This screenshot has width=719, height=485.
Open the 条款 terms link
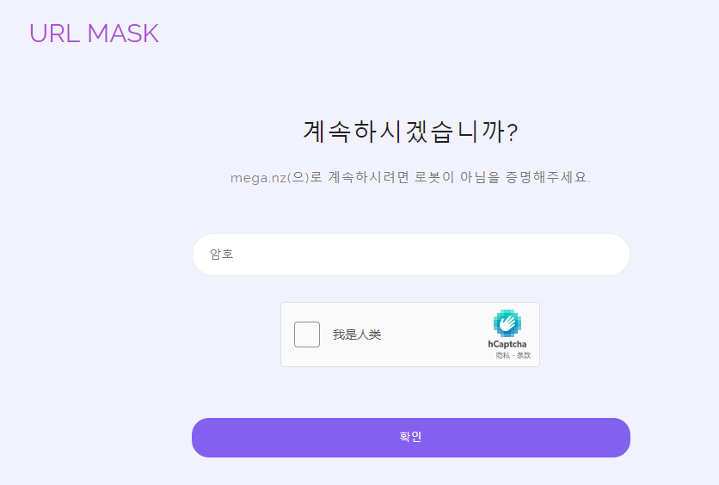(524, 356)
